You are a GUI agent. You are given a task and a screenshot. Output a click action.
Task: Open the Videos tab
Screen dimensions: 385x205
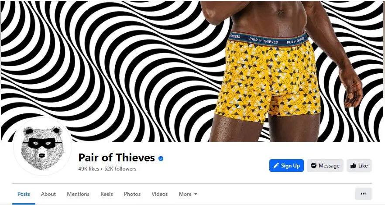(x=160, y=194)
